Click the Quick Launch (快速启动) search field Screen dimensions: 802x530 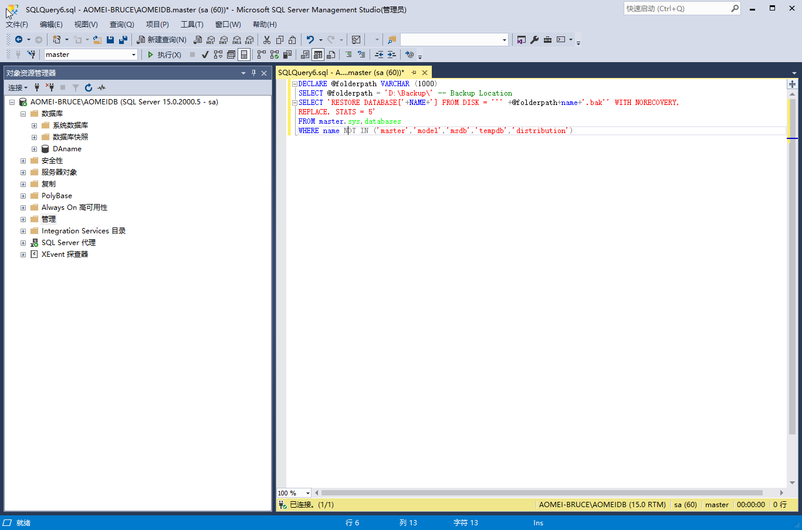[x=676, y=9]
